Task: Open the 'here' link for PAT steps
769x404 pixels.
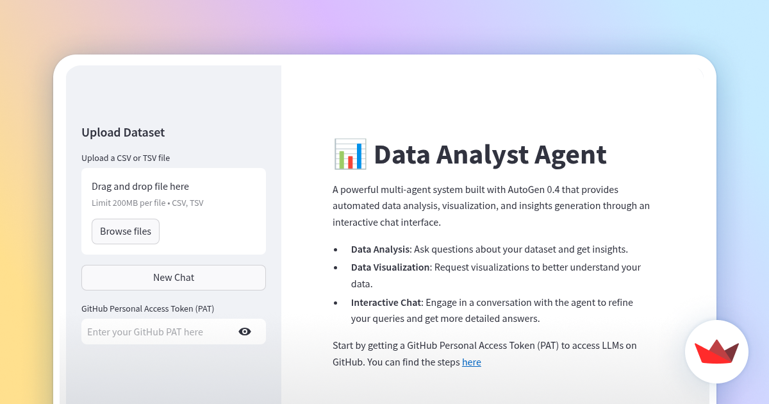Action: (x=472, y=362)
